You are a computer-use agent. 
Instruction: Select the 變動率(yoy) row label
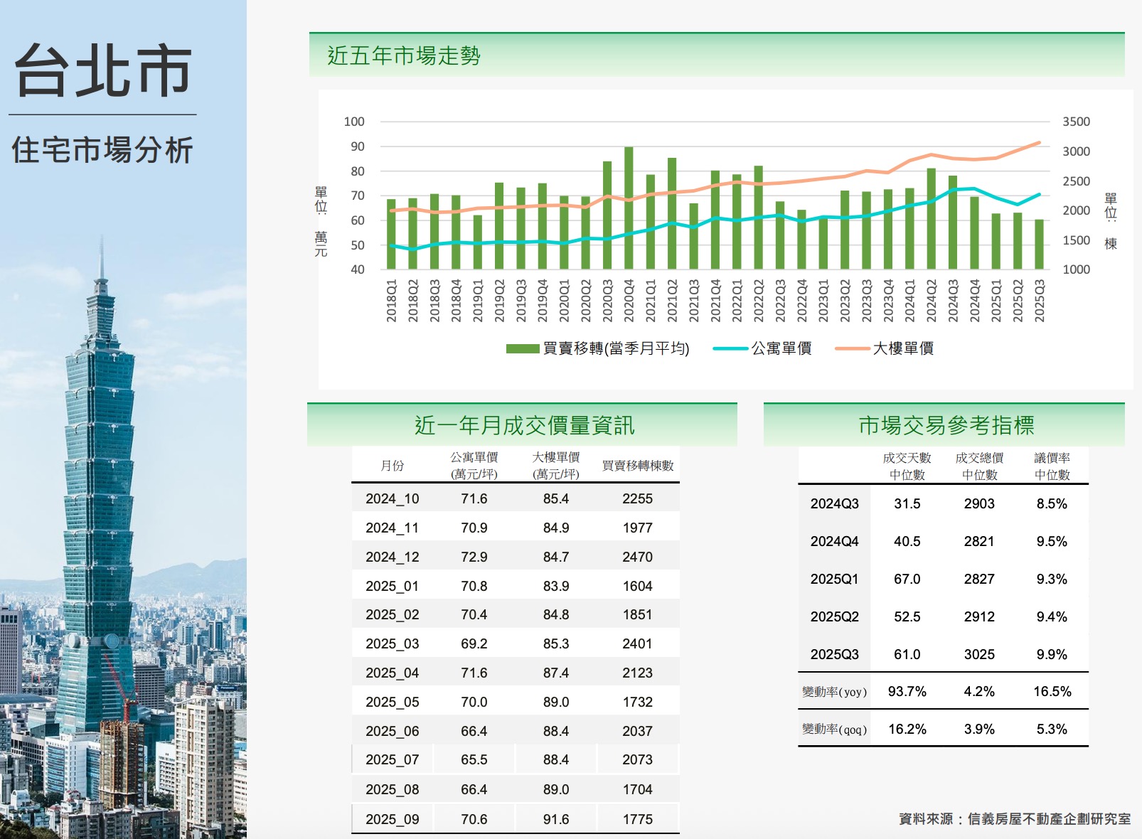click(x=834, y=692)
